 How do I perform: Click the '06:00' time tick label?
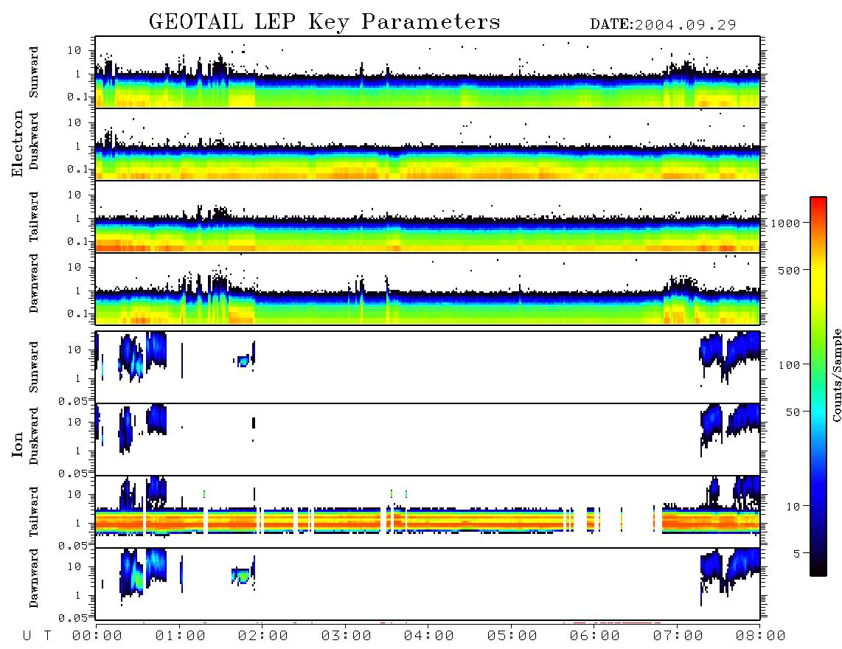(x=595, y=636)
